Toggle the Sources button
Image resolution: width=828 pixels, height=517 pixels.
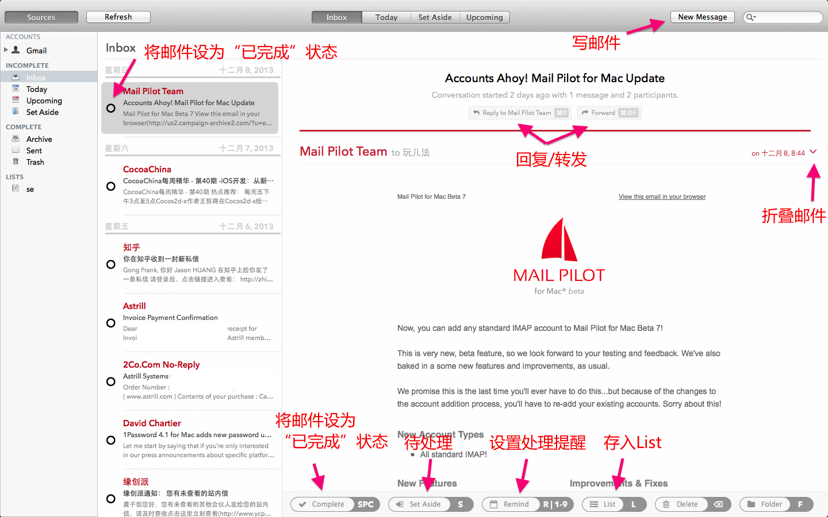pyautogui.click(x=41, y=17)
